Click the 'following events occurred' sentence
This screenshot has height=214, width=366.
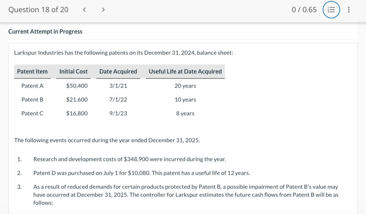[107, 140]
